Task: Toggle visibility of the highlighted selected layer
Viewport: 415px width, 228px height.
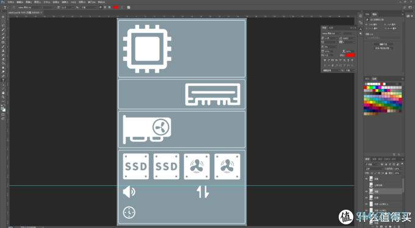Action: pyautogui.click(x=367, y=191)
